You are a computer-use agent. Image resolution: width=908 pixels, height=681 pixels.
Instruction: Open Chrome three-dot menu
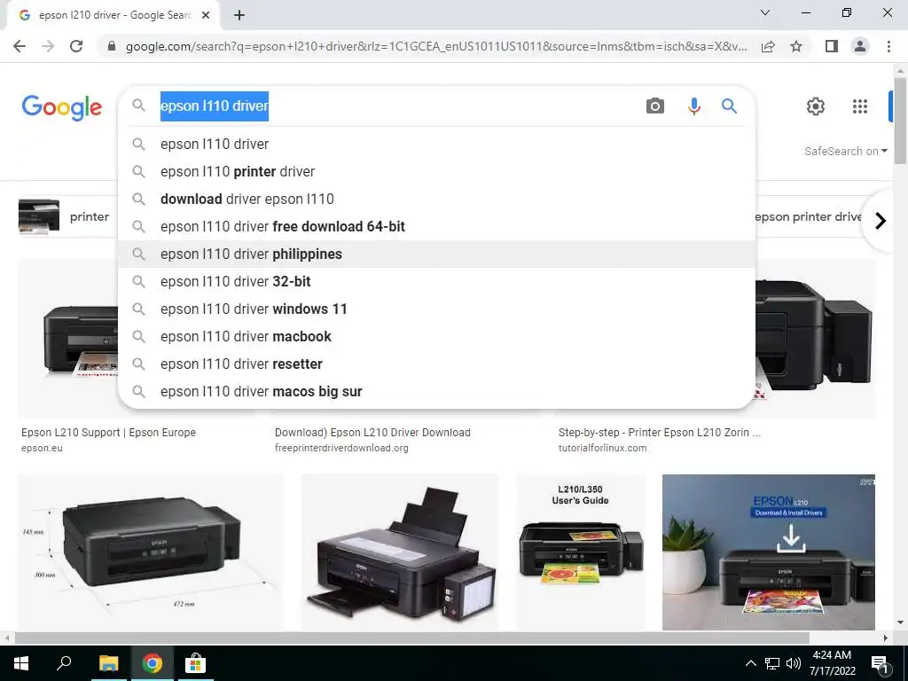888,46
